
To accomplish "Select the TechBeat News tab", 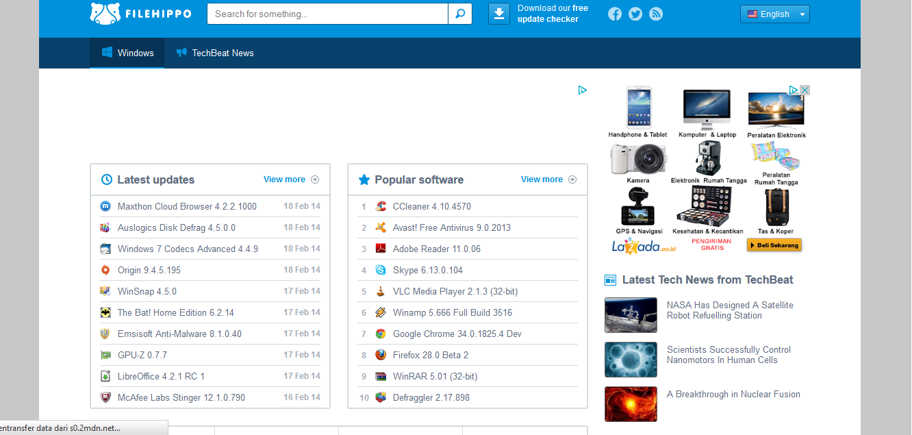I will tap(215, 53).
